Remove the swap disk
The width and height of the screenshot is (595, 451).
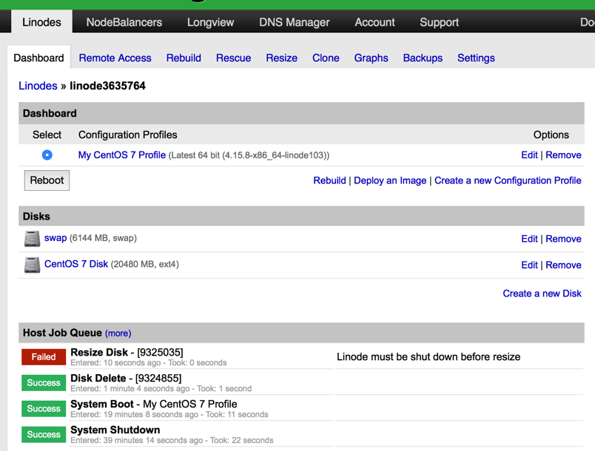pyautogui.click(x=563, y=239)
